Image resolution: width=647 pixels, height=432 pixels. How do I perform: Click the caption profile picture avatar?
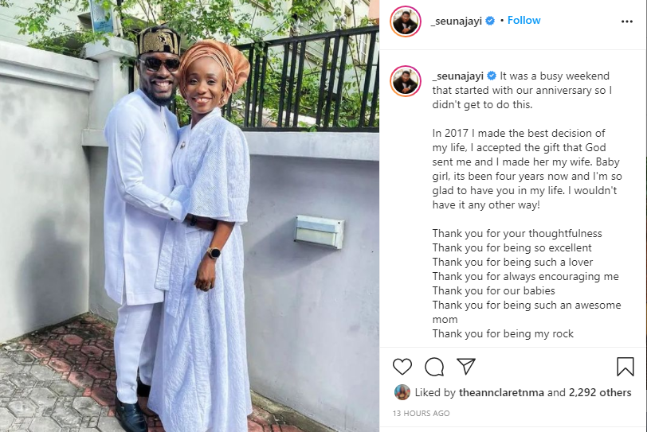click(406, 81)
